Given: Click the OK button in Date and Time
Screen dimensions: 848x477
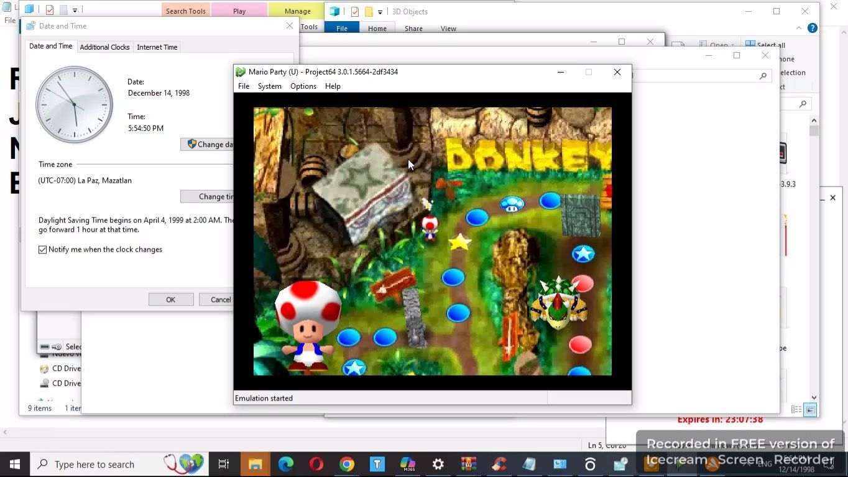Looking at the screenshot, I should 171,299.
